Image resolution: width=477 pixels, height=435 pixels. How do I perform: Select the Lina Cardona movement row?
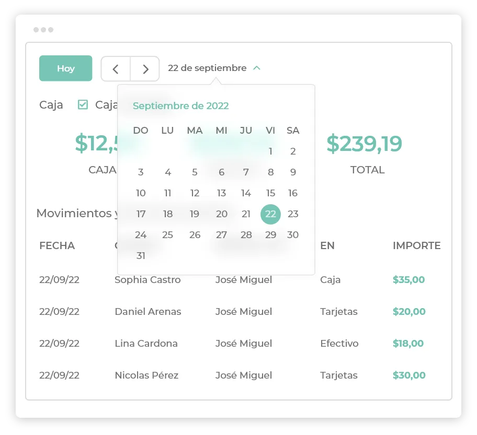click(x=239, y=343)
